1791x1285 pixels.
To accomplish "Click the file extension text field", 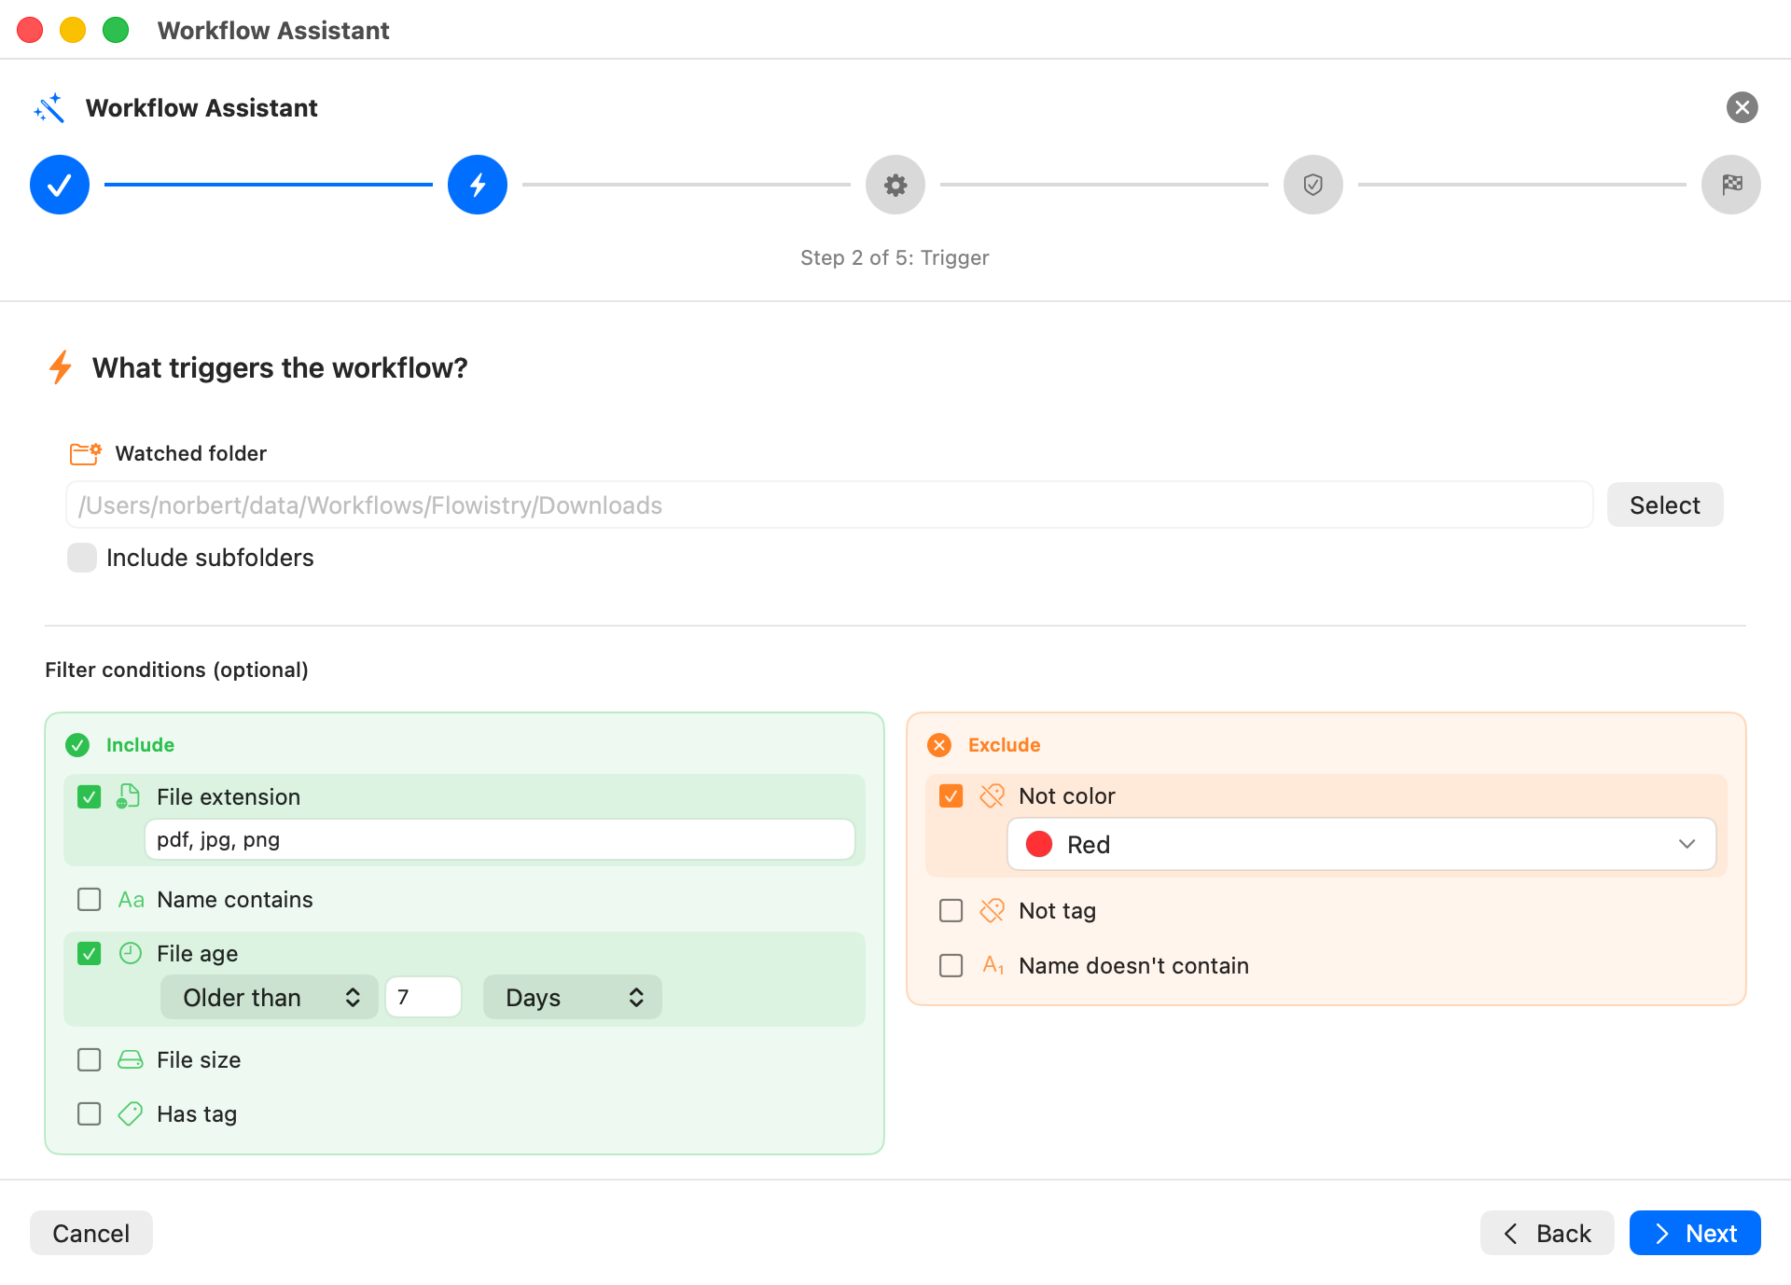I will tap(500, 839).
